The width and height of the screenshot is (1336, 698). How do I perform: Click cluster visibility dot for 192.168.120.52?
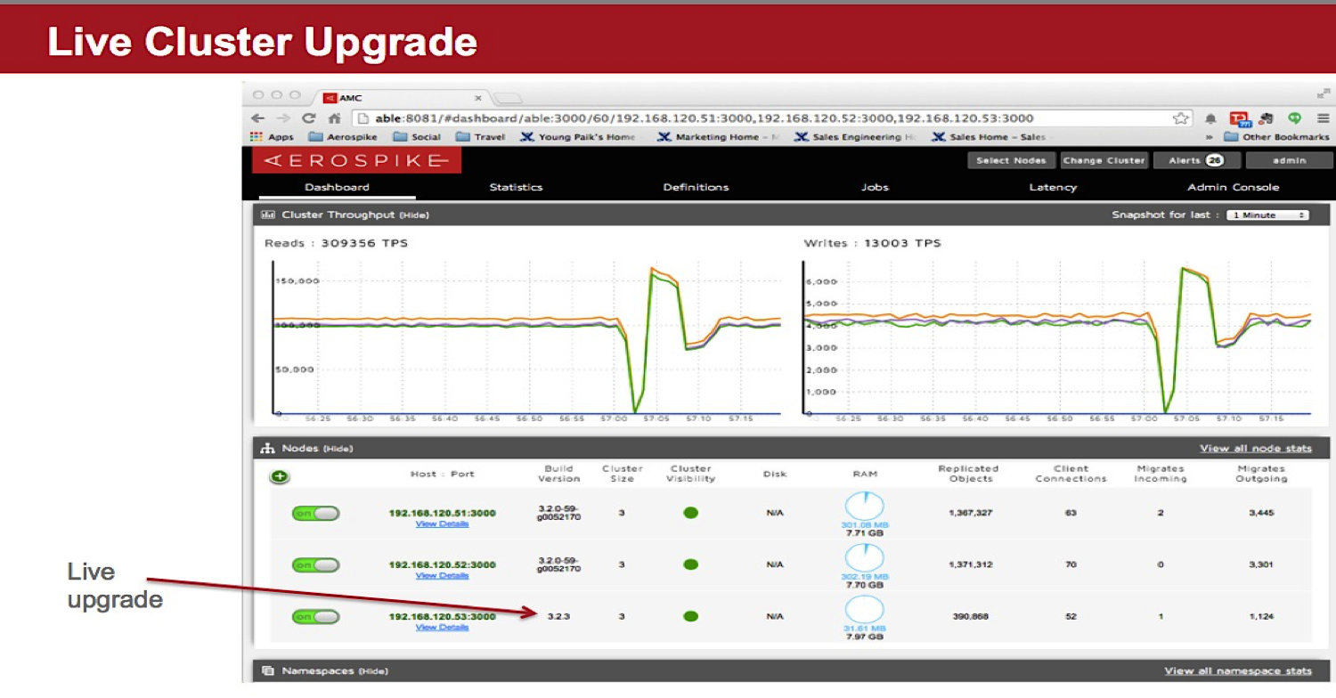coord(690,564)
